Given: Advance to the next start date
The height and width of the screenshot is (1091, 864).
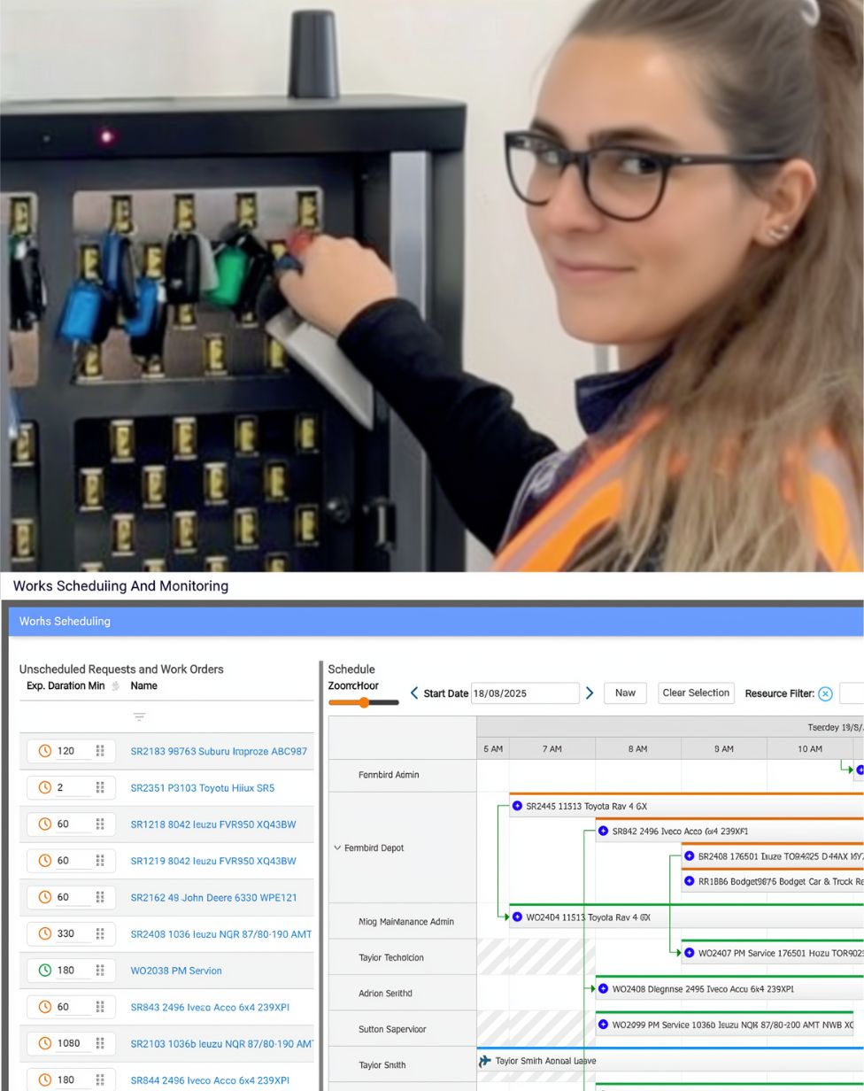Looking at the screenshot, I should point(590,693).
